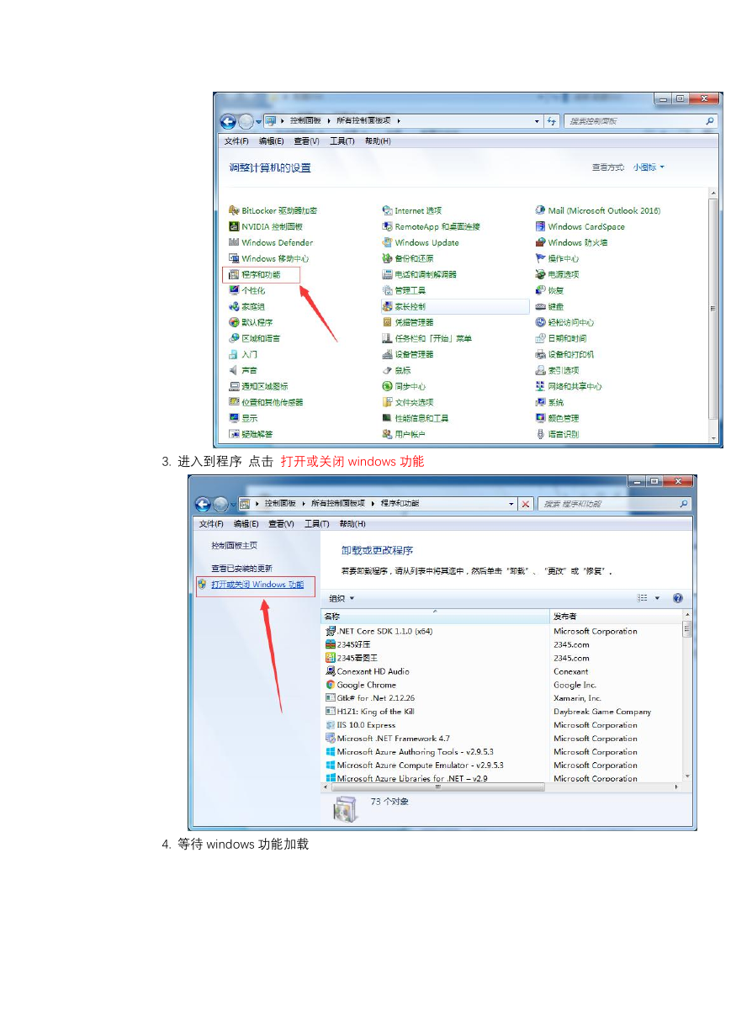Open the view options dropdown arrow beside 组织 bar
This screenshot has width=731, height=1033.
657,598
